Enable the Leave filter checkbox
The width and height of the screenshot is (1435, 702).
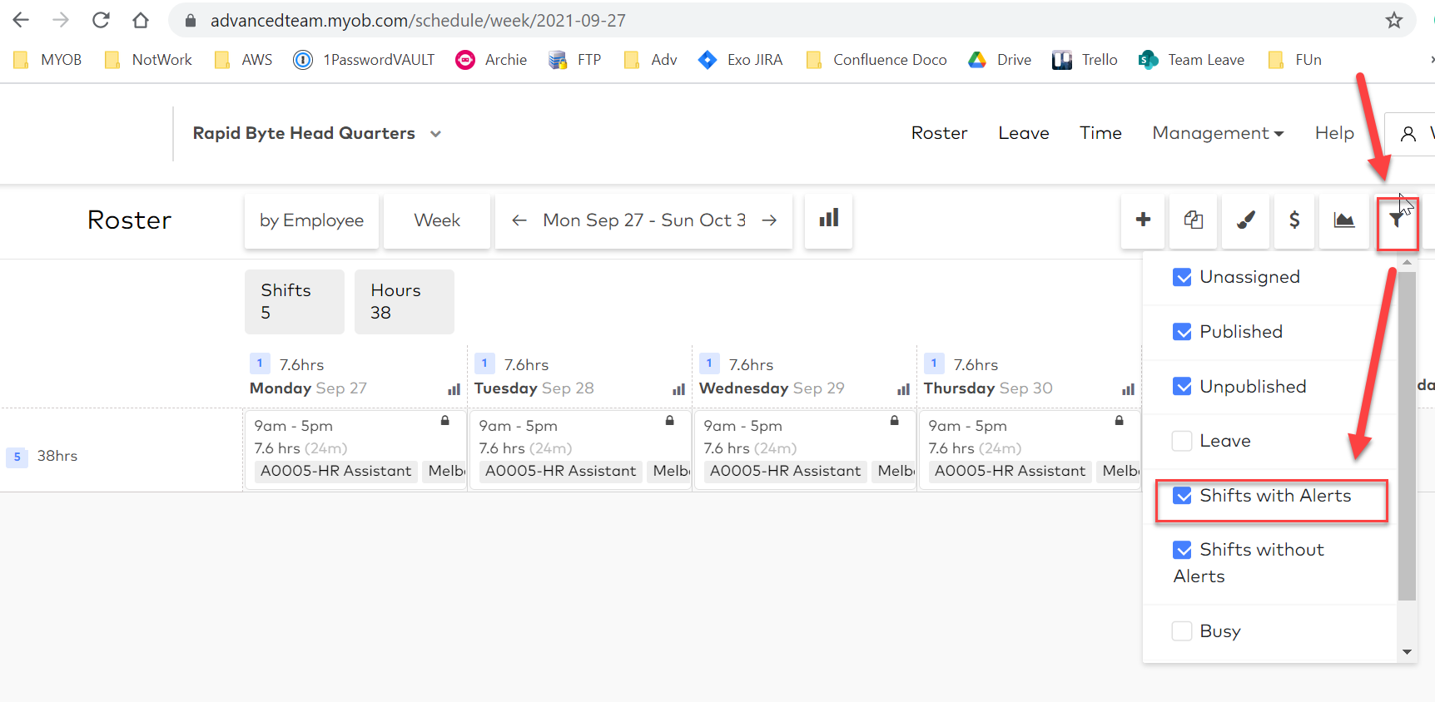coord(1182,441)
